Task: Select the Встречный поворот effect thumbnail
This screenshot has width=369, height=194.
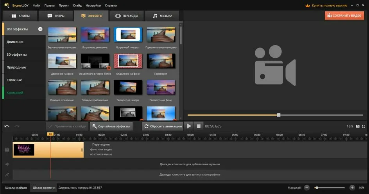Action: tap(128, 35)
